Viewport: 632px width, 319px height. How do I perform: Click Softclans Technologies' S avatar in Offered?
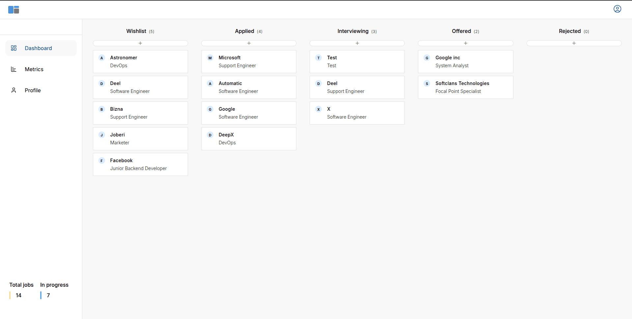pyautogui.click(x=427, y=83)
